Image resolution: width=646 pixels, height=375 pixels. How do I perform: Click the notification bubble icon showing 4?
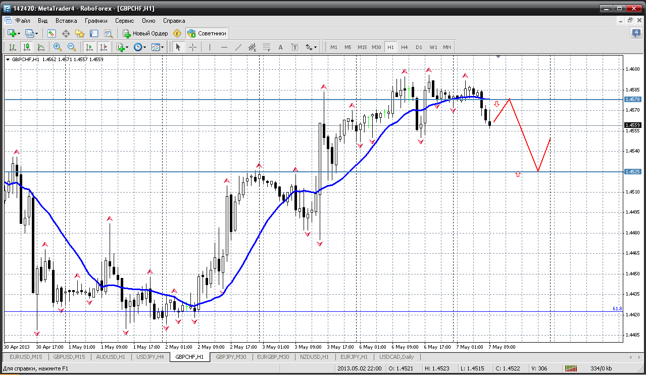[x=636, y=33]
